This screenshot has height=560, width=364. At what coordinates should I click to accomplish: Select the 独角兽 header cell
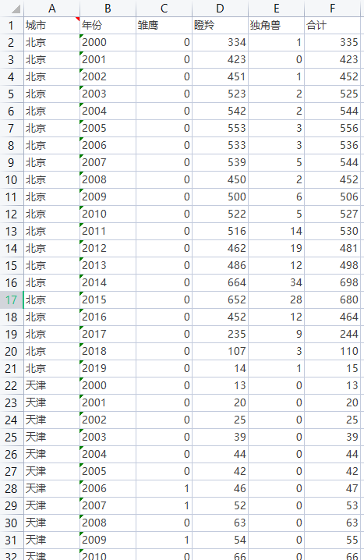pos(276,26)
